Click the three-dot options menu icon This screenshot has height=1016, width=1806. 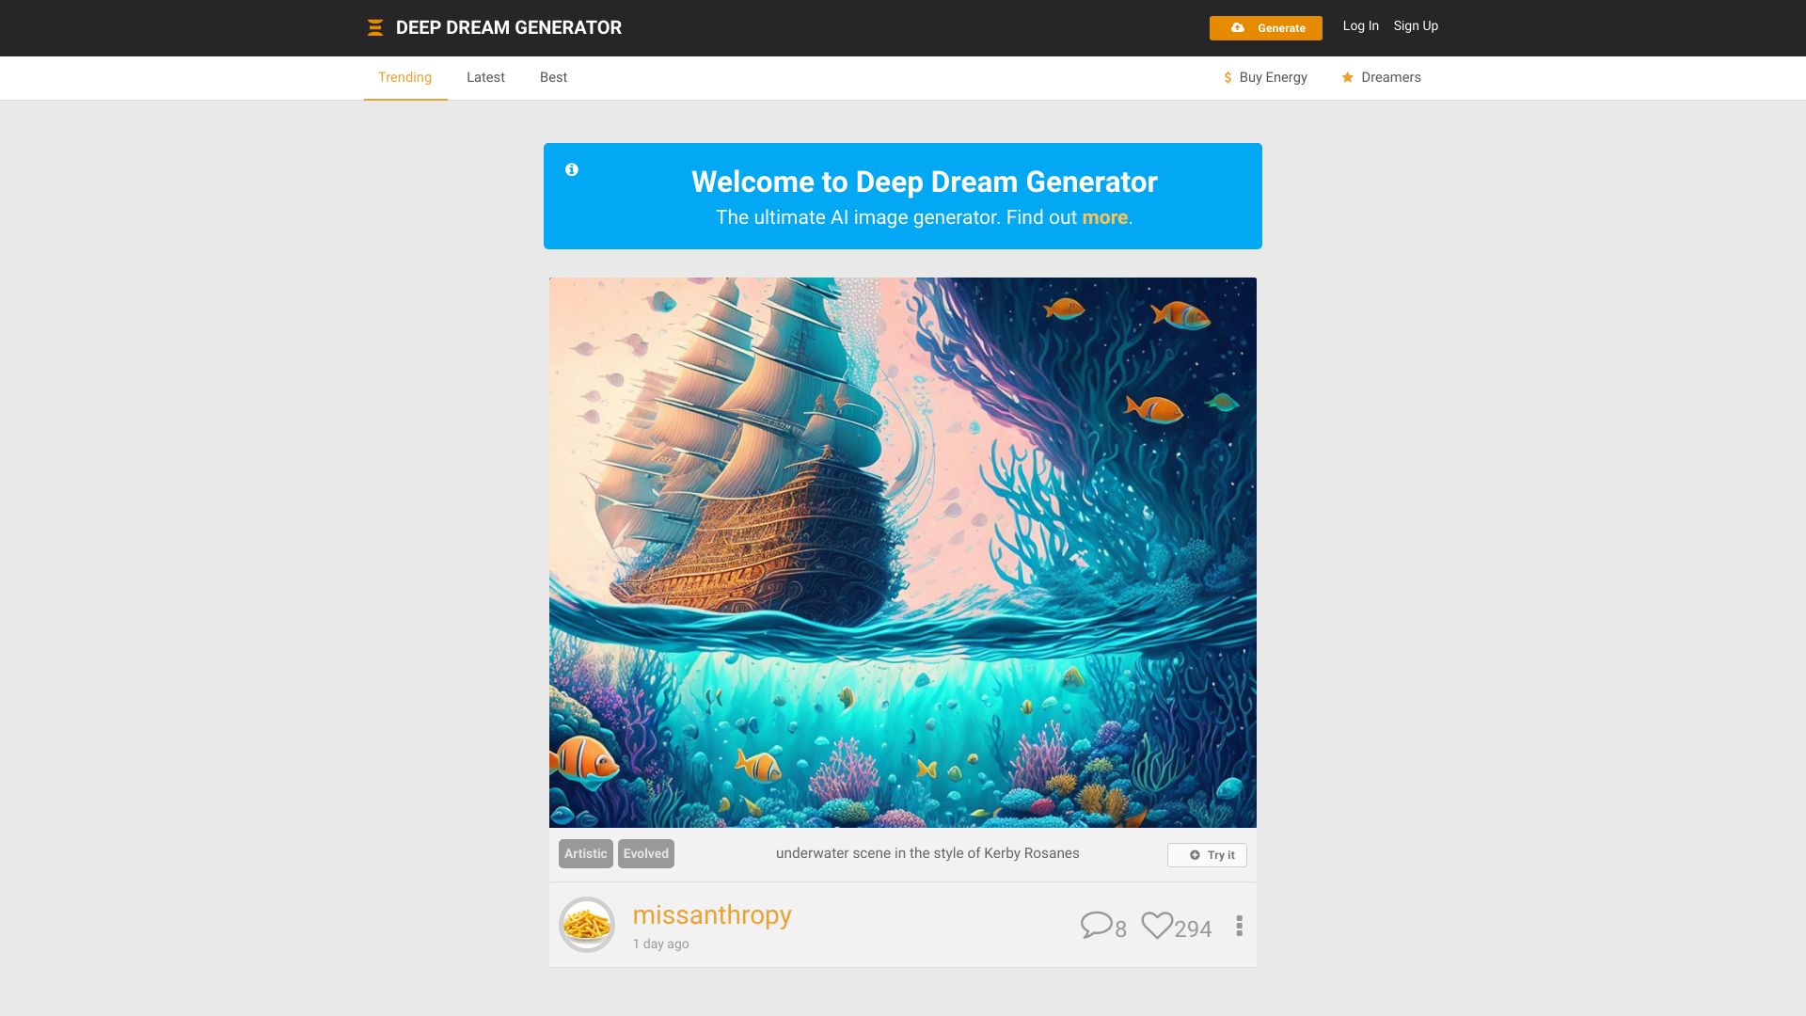pos(1239,927)
